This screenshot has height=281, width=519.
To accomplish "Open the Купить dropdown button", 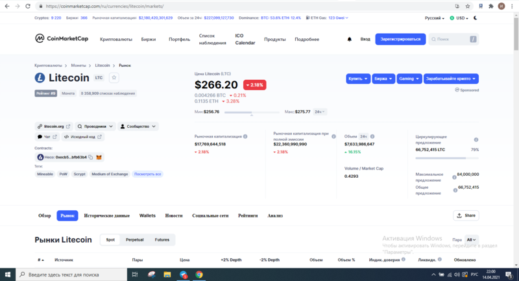I will [x=358, y=79].
